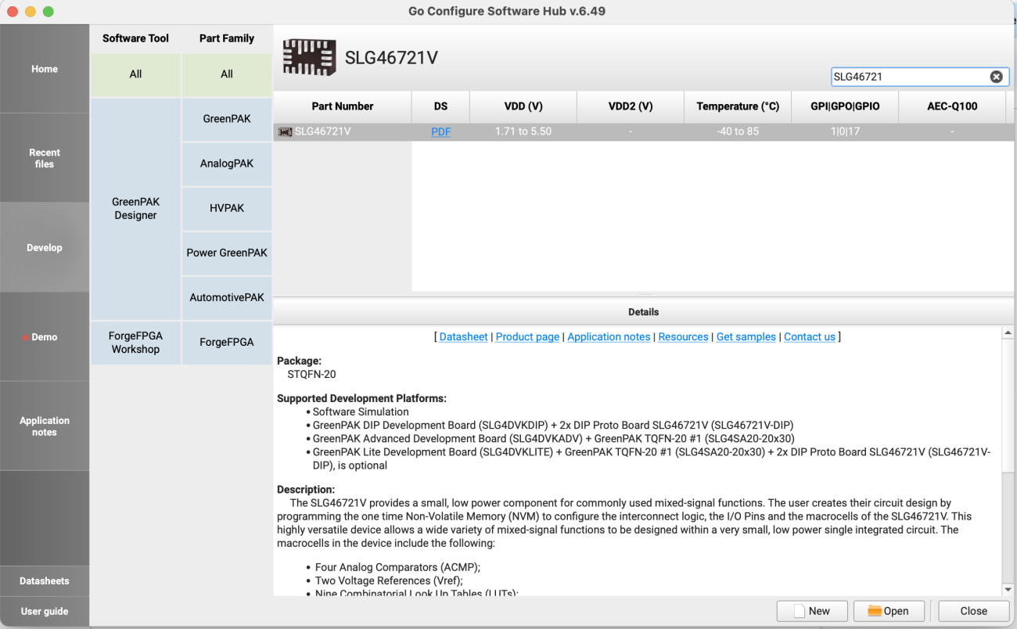
Task: Open the Datasheet link in Details
Action: click(x=463, y=337)
